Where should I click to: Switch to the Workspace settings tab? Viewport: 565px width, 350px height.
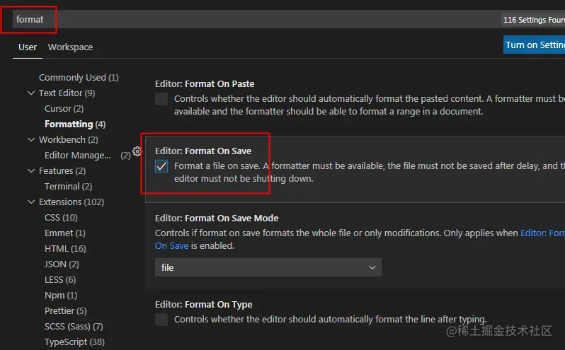click(x=70, y=47)
